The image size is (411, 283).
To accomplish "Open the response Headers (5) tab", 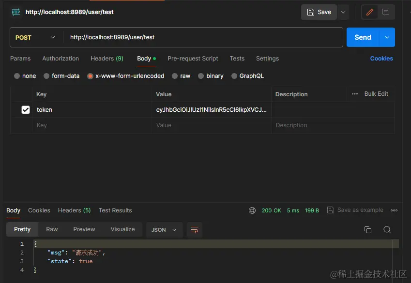I will (x=74, y=210).
